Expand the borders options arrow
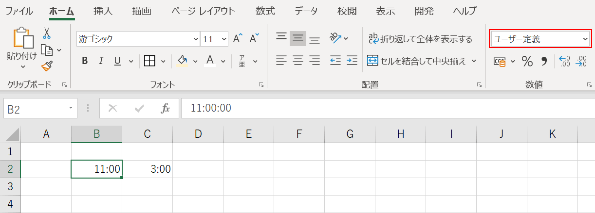 click(163, 61)
